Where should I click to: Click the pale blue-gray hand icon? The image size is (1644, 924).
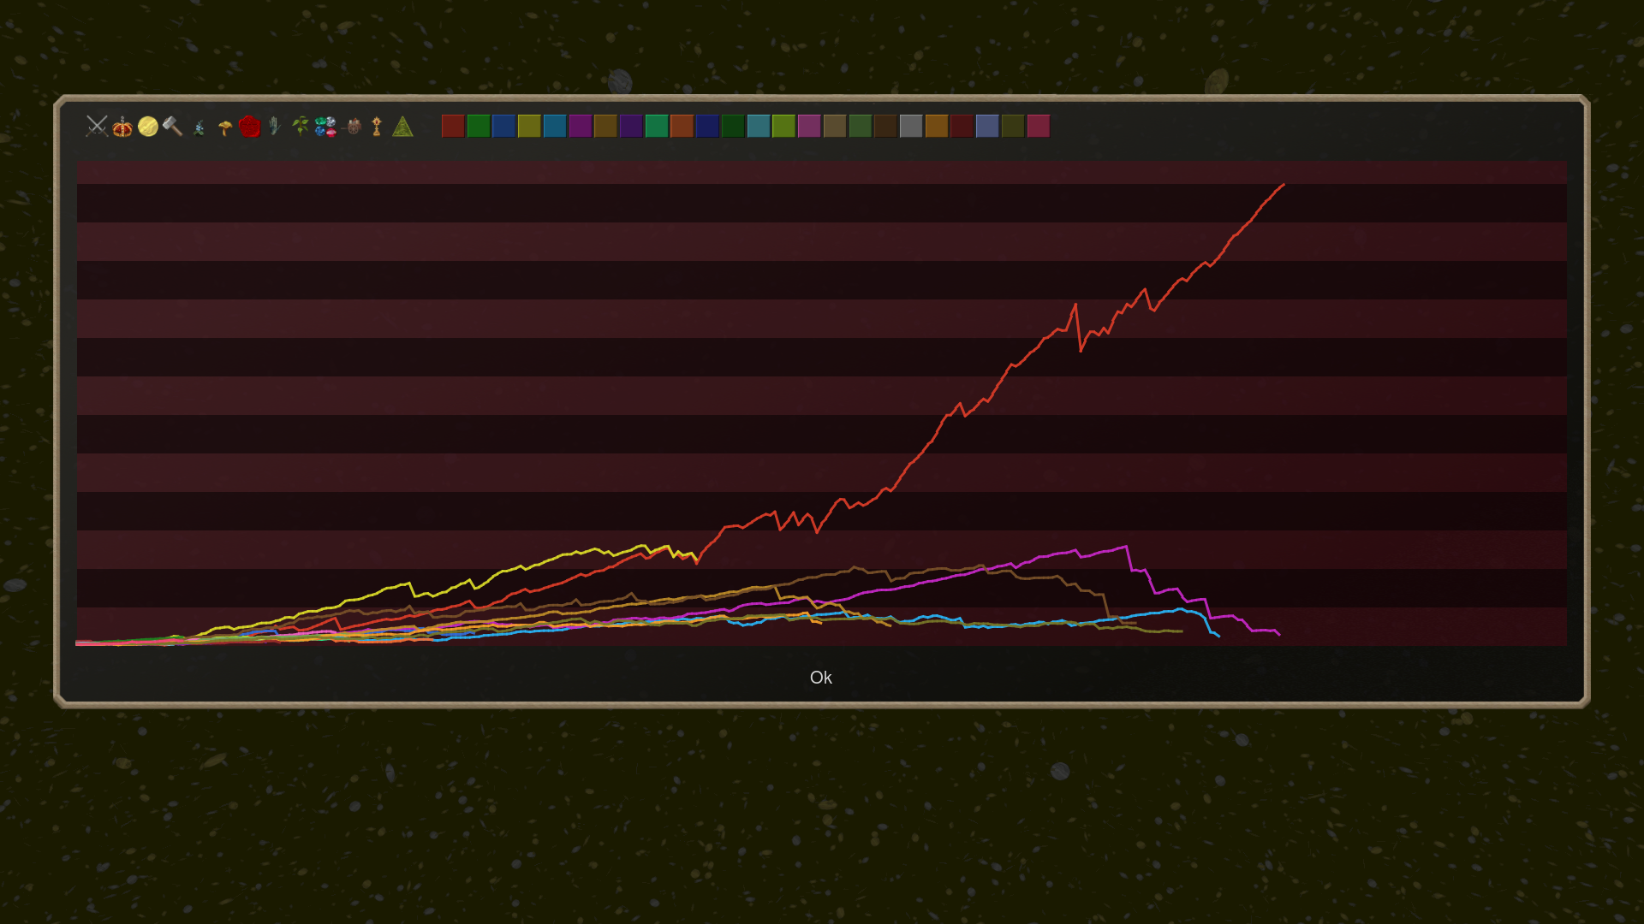[274, 127]
